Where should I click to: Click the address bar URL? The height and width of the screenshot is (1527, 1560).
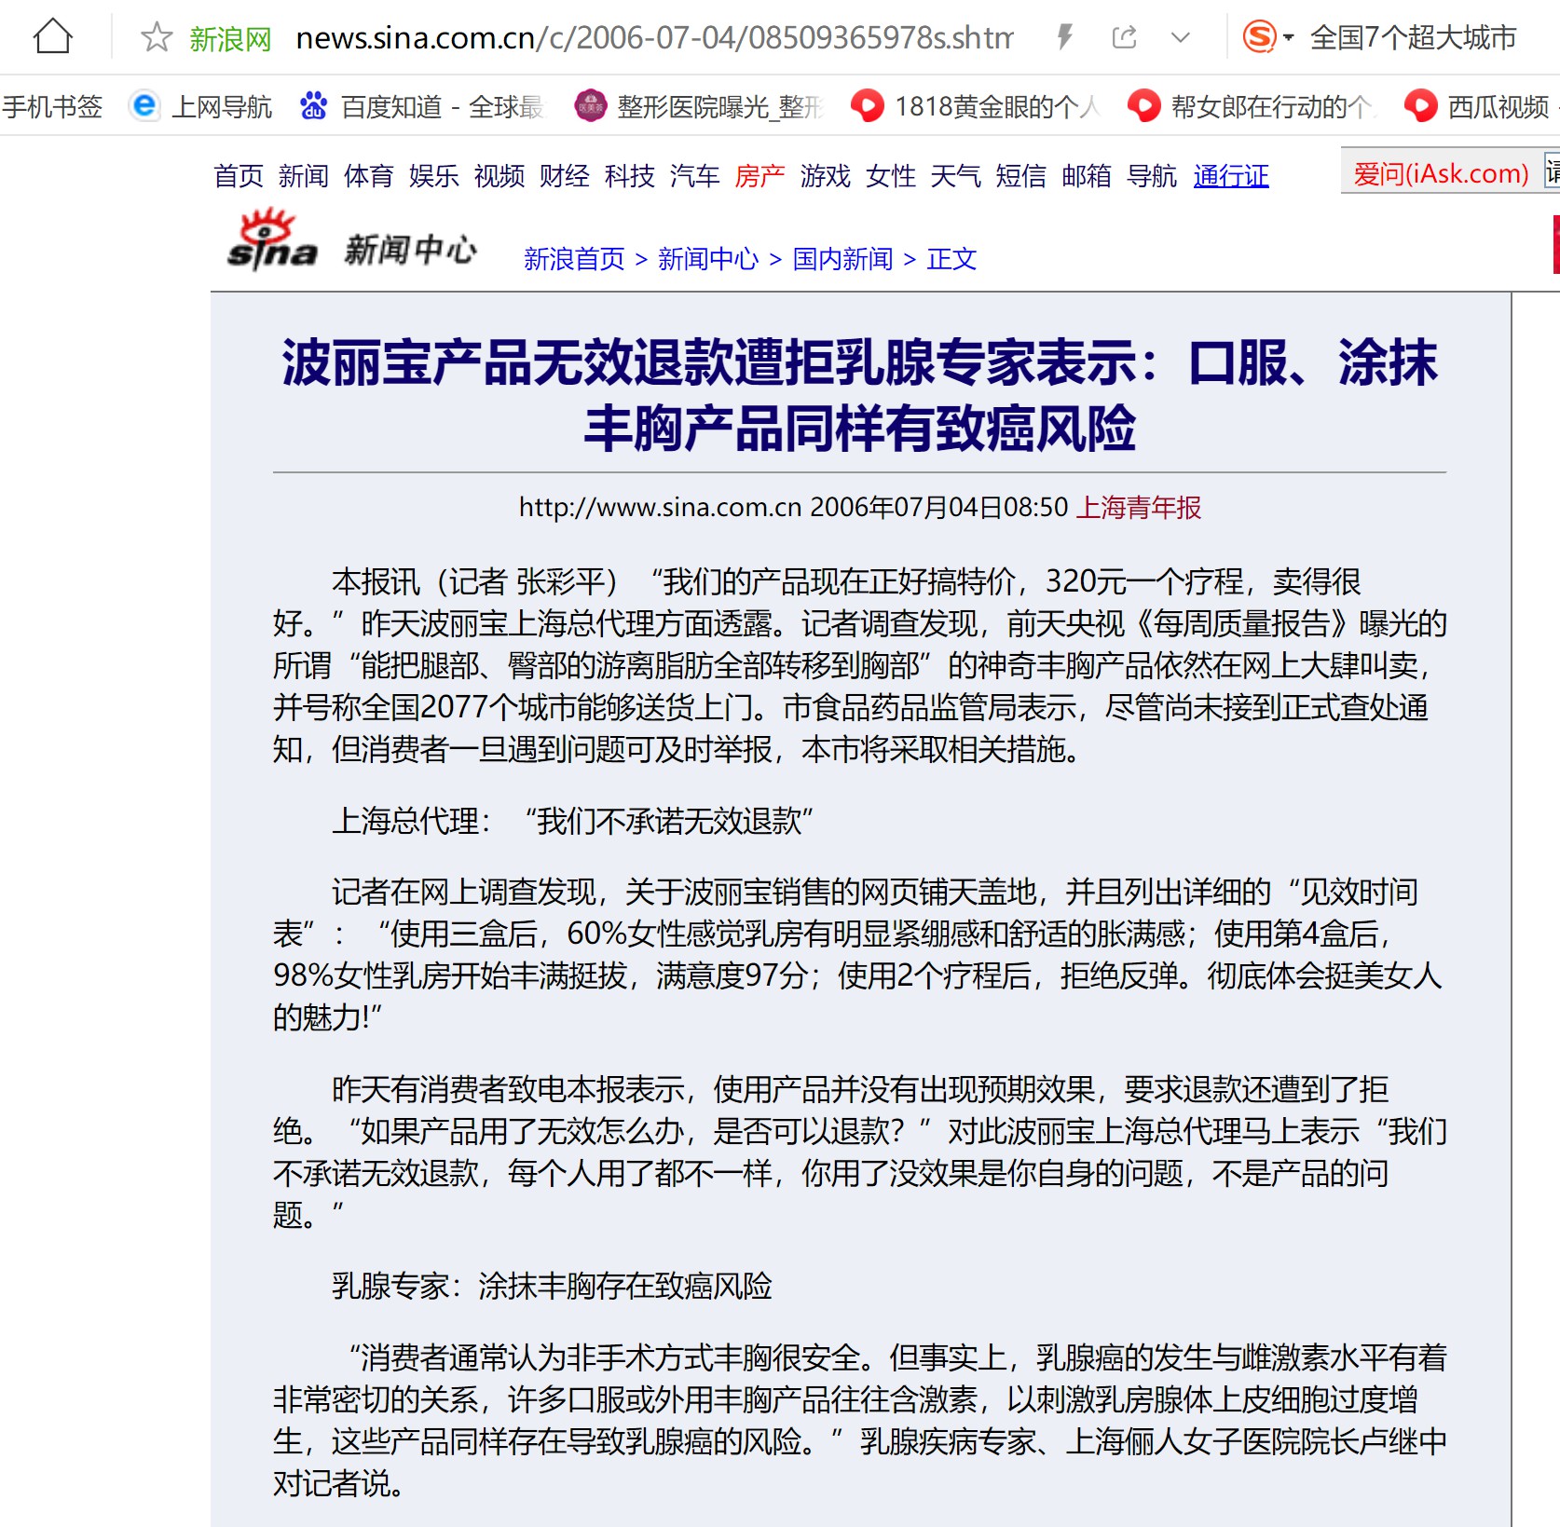(x=654, y=38)
